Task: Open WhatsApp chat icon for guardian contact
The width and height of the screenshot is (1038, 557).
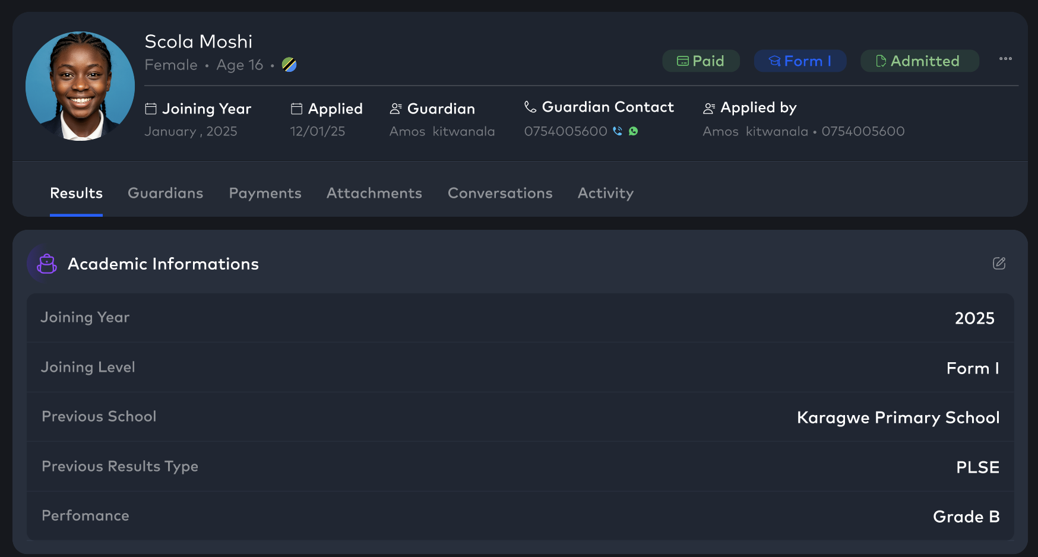Action: click(x=634, y=131)
